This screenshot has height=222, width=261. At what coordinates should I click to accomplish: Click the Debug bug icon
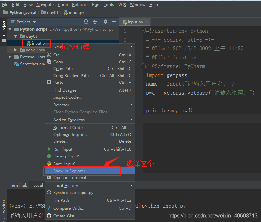click(49, 156)
